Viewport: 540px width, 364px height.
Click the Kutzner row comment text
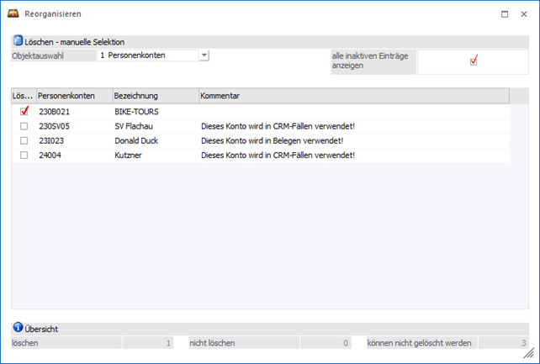(x=278, y=155)
